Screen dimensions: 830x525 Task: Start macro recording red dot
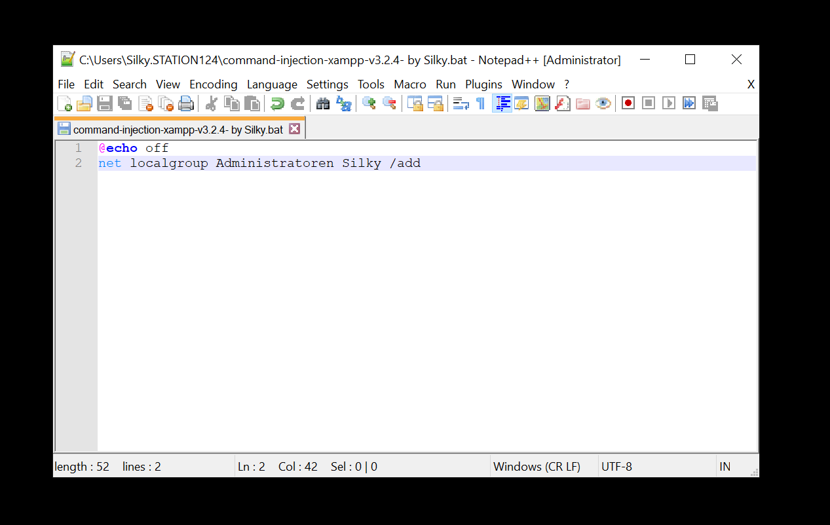point(628,103)
